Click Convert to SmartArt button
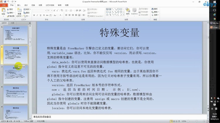 click(95, 16)
